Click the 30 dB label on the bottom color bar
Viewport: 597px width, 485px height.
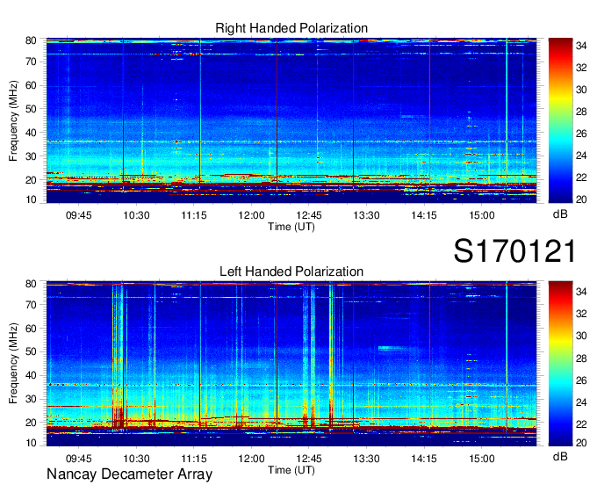click(x=581, y=336)
